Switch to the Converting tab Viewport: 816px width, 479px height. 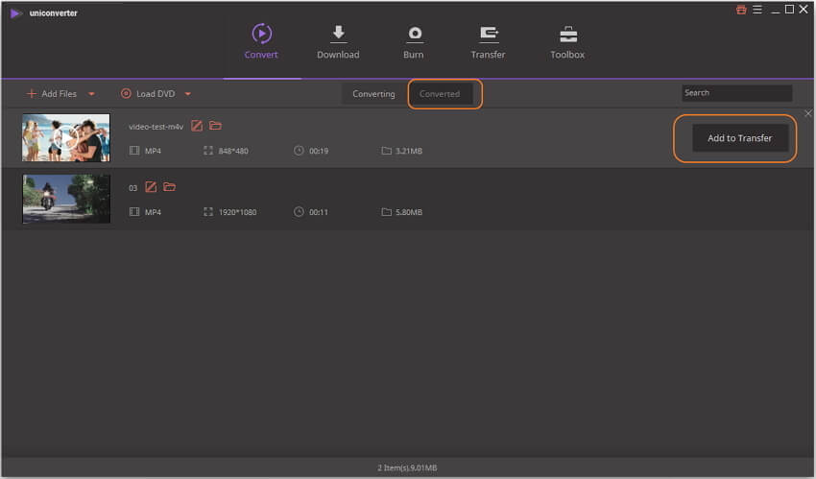(x=373, y=94)
